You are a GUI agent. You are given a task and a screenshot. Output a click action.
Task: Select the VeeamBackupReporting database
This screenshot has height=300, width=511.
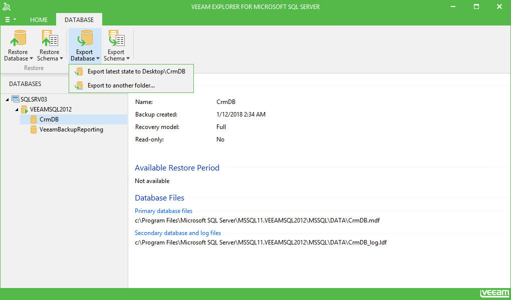click(x=71, y=129)
